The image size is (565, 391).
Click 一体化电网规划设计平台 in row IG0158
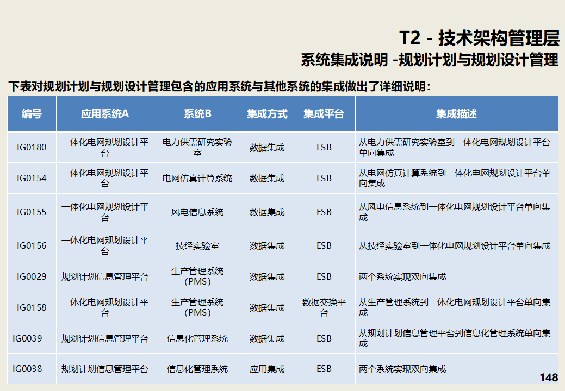point(105,307)
